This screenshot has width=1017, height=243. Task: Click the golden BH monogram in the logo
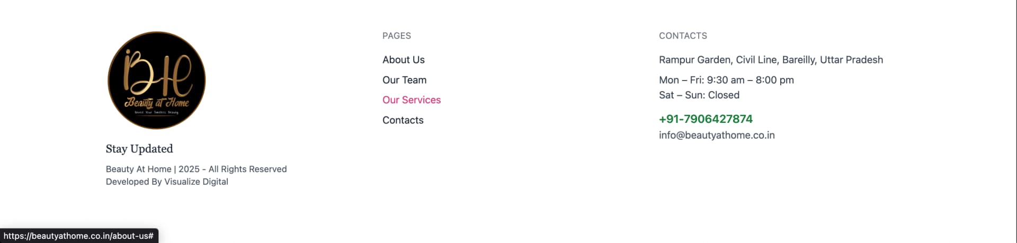tap(157, 71)
